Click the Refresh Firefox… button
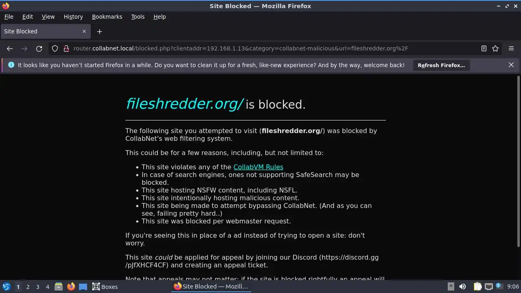521x293 pixels. coord(441,65)
